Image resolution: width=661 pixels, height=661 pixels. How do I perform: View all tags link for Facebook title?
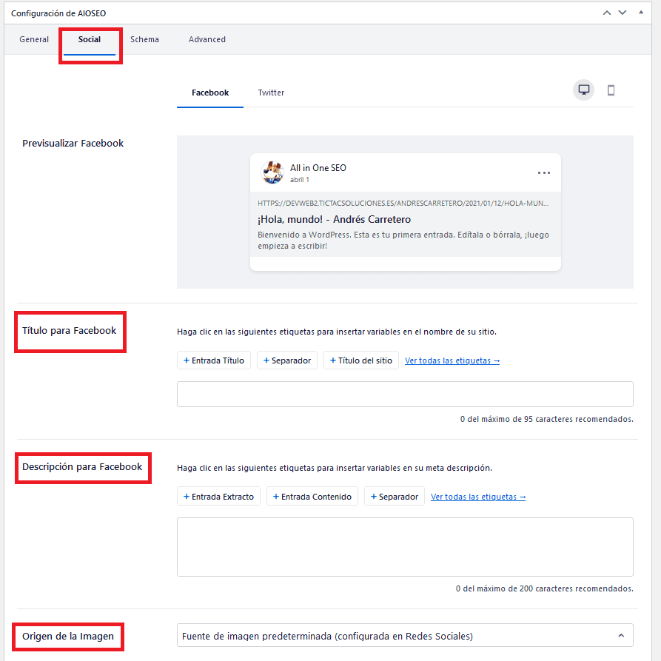click(452, 361)
